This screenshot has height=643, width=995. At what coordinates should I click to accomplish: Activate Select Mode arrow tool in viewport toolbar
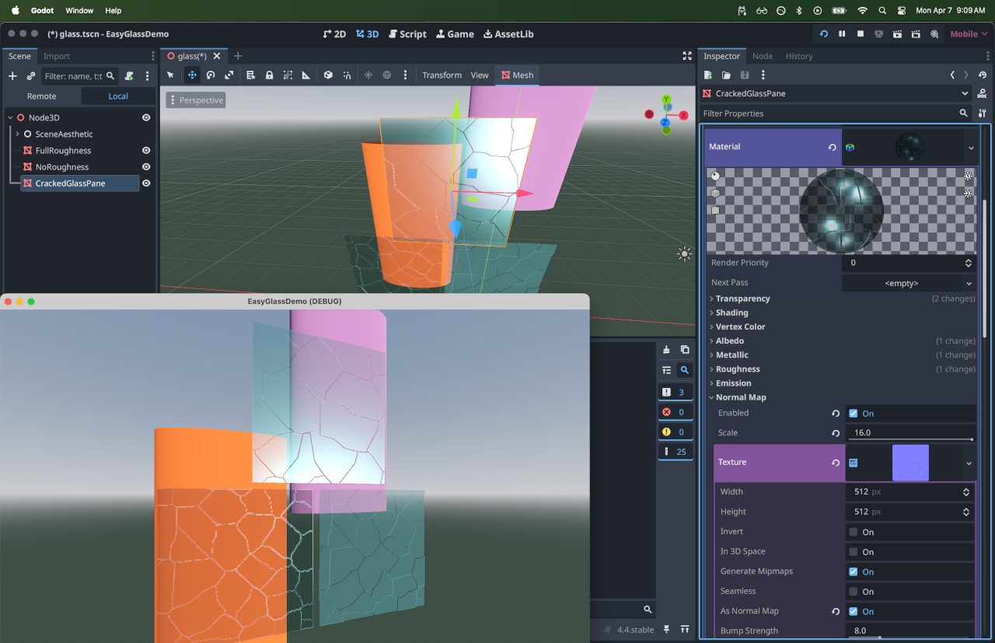pos(171,75)
